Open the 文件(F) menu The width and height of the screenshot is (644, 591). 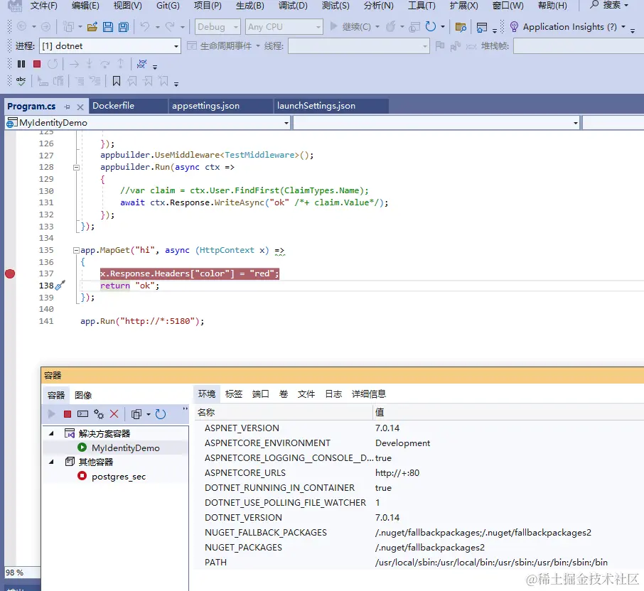pyautogui.click(x=43, y=6)
